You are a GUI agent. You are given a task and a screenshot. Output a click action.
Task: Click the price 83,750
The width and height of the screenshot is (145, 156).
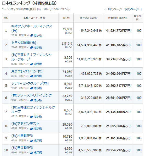click(67, 96)
